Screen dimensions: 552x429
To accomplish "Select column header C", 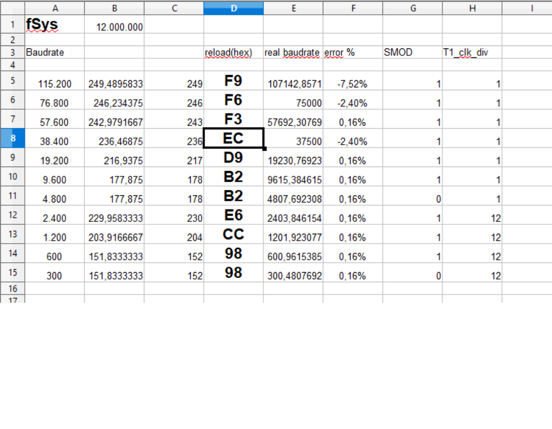I will (174, 8).
